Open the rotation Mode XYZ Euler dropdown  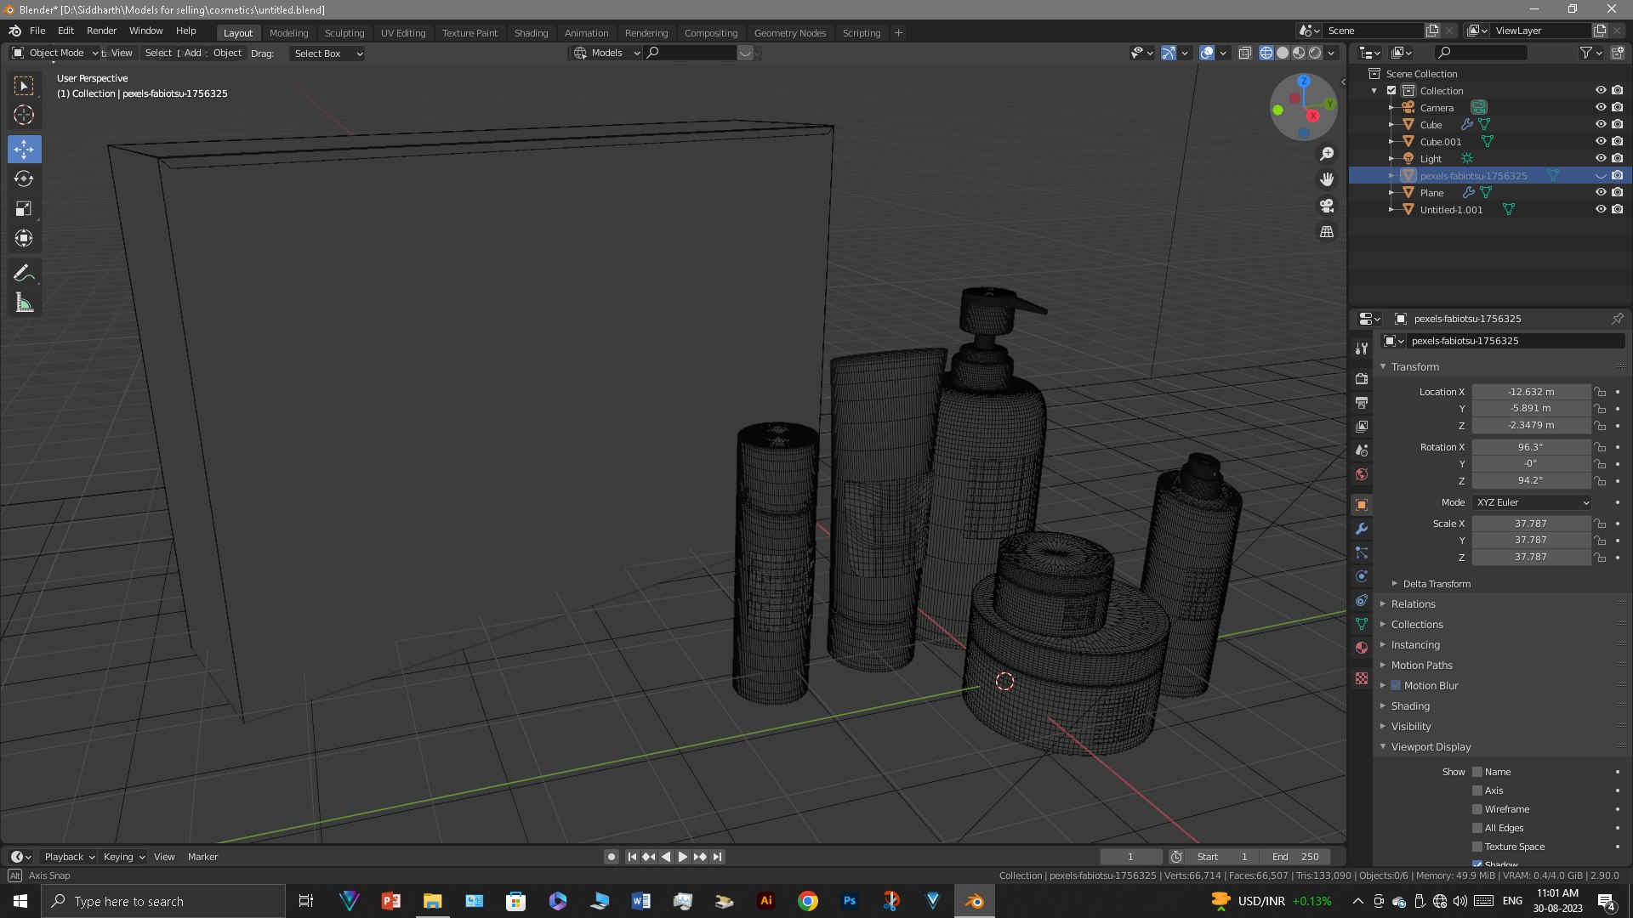tap(1532, 502)
